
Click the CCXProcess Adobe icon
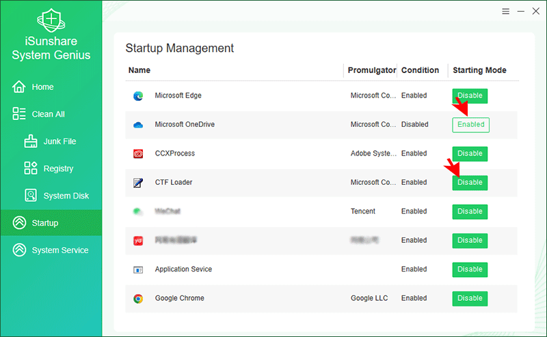(138, 154)
